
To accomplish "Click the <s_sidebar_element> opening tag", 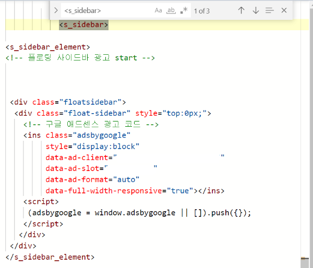I will pos(47,47).
